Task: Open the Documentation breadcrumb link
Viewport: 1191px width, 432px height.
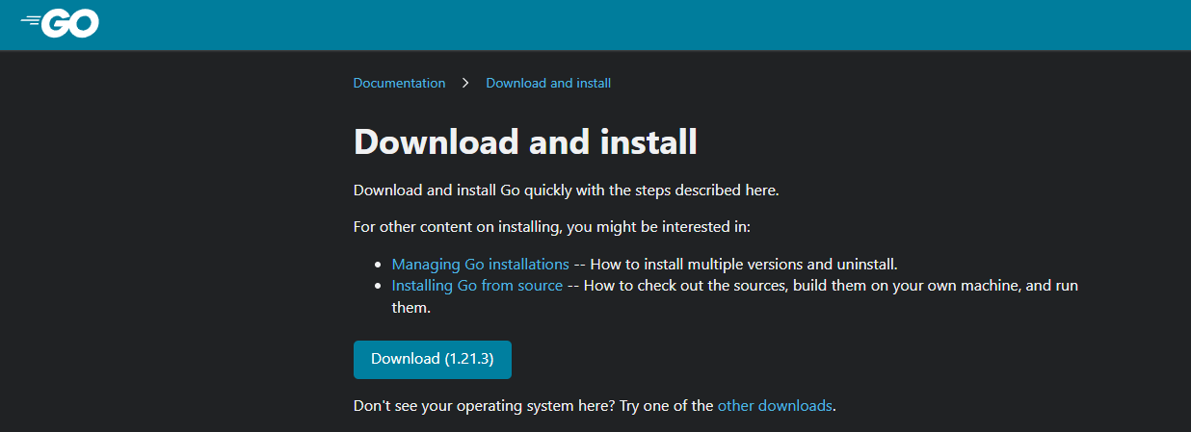Action: pyautogui.click(x=399, y=83)
